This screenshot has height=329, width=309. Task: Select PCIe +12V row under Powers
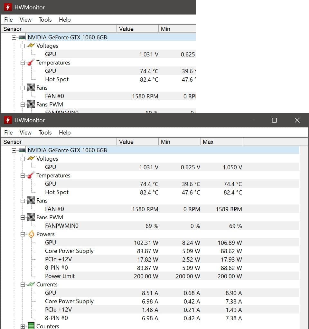pyautogui.click(x=172, y=259)
